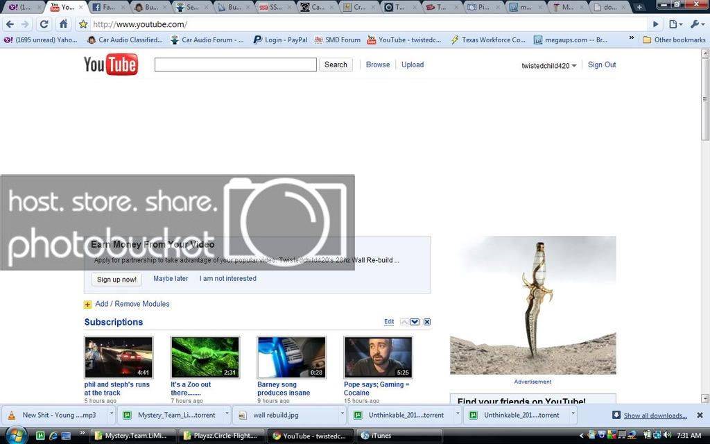Open New Shit - Young mp3 download options arrow
Screen dimensions: 710x444
(x=111, y=413)
